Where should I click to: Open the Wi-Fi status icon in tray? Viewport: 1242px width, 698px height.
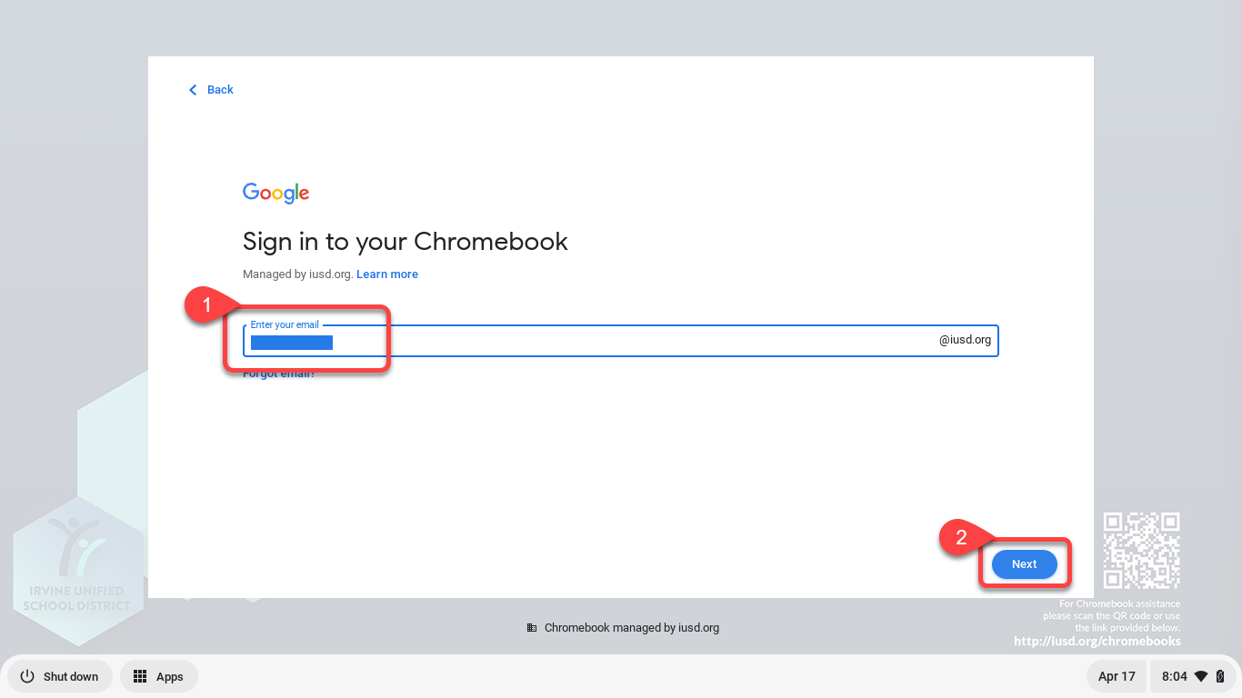point(1201,676)
